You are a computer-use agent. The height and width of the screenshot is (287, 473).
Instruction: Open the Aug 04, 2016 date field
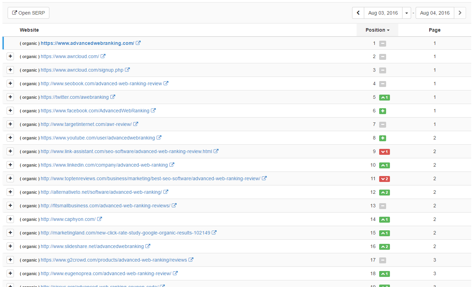pyautogui.click(x=435, y=13)
